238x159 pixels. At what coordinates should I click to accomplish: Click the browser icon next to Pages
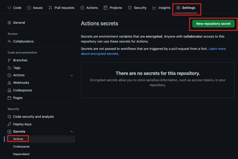point(9,98)
